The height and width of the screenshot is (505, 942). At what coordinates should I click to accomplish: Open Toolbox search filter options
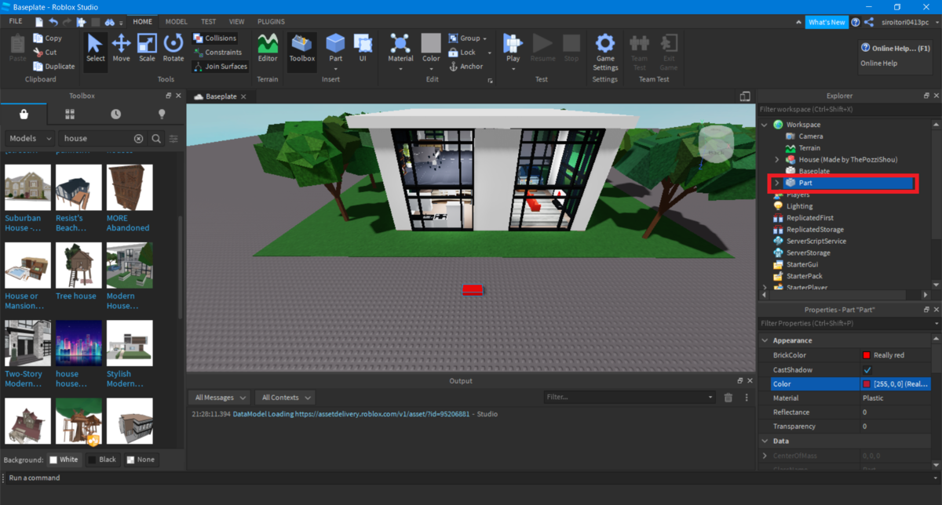point(173,139)
